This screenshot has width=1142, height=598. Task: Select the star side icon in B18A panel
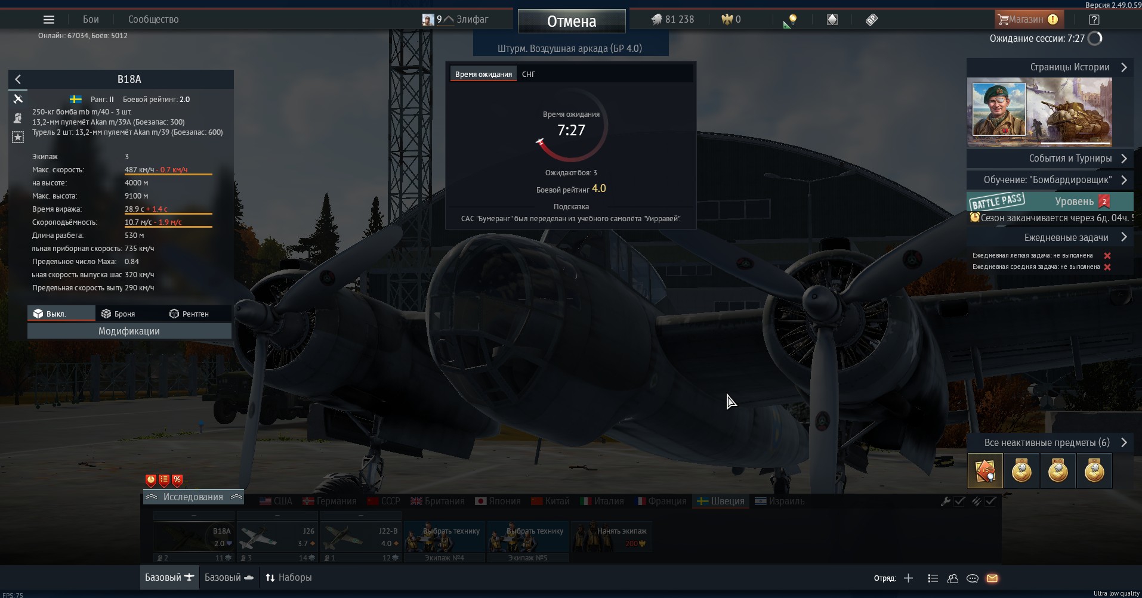click(x=18, y=137)
